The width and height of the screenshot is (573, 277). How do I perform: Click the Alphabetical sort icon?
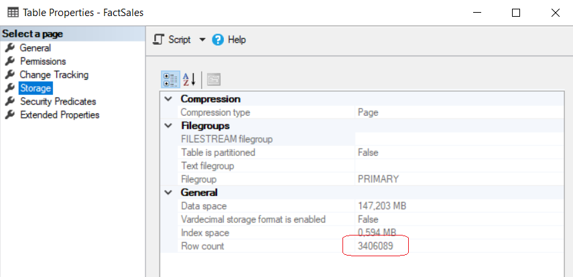click(190, 80)
